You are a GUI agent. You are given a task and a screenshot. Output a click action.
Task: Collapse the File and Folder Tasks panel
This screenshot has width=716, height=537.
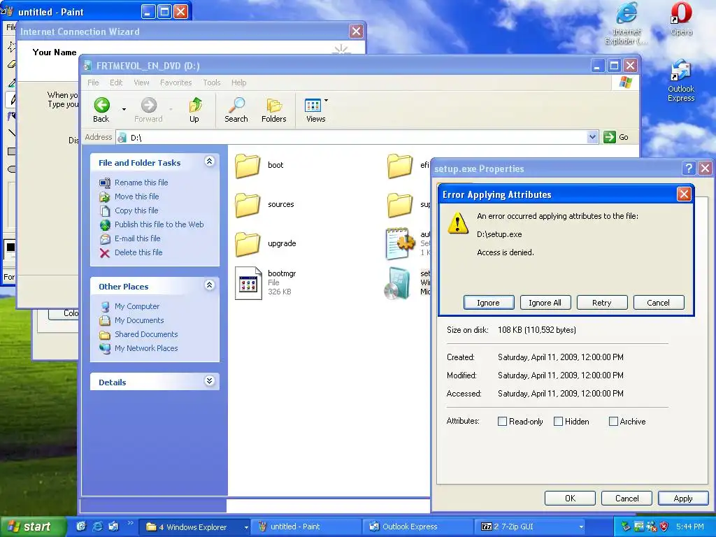209,162
